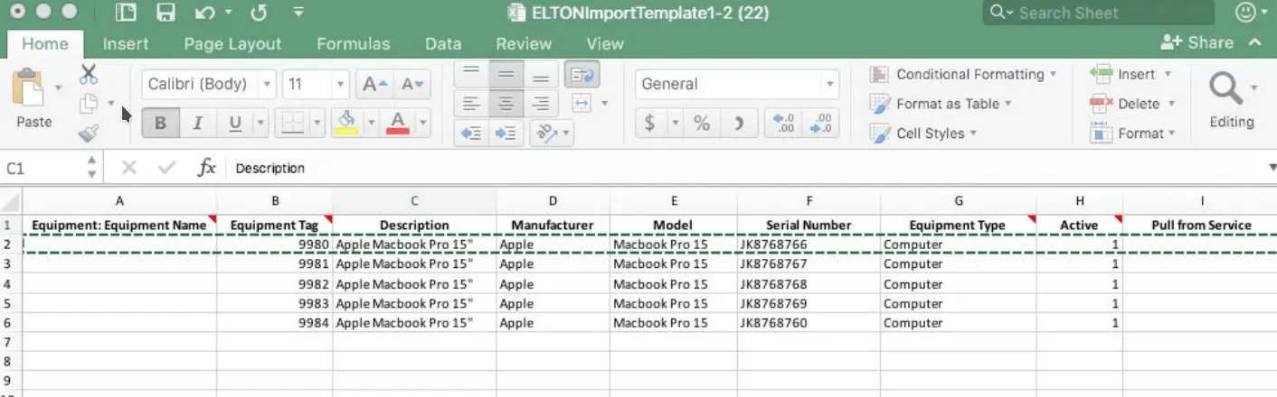The width and height of the screenshot is (1277, 397).
Task: Expand the formula bar with its arrow
Action: [1271, 168]
